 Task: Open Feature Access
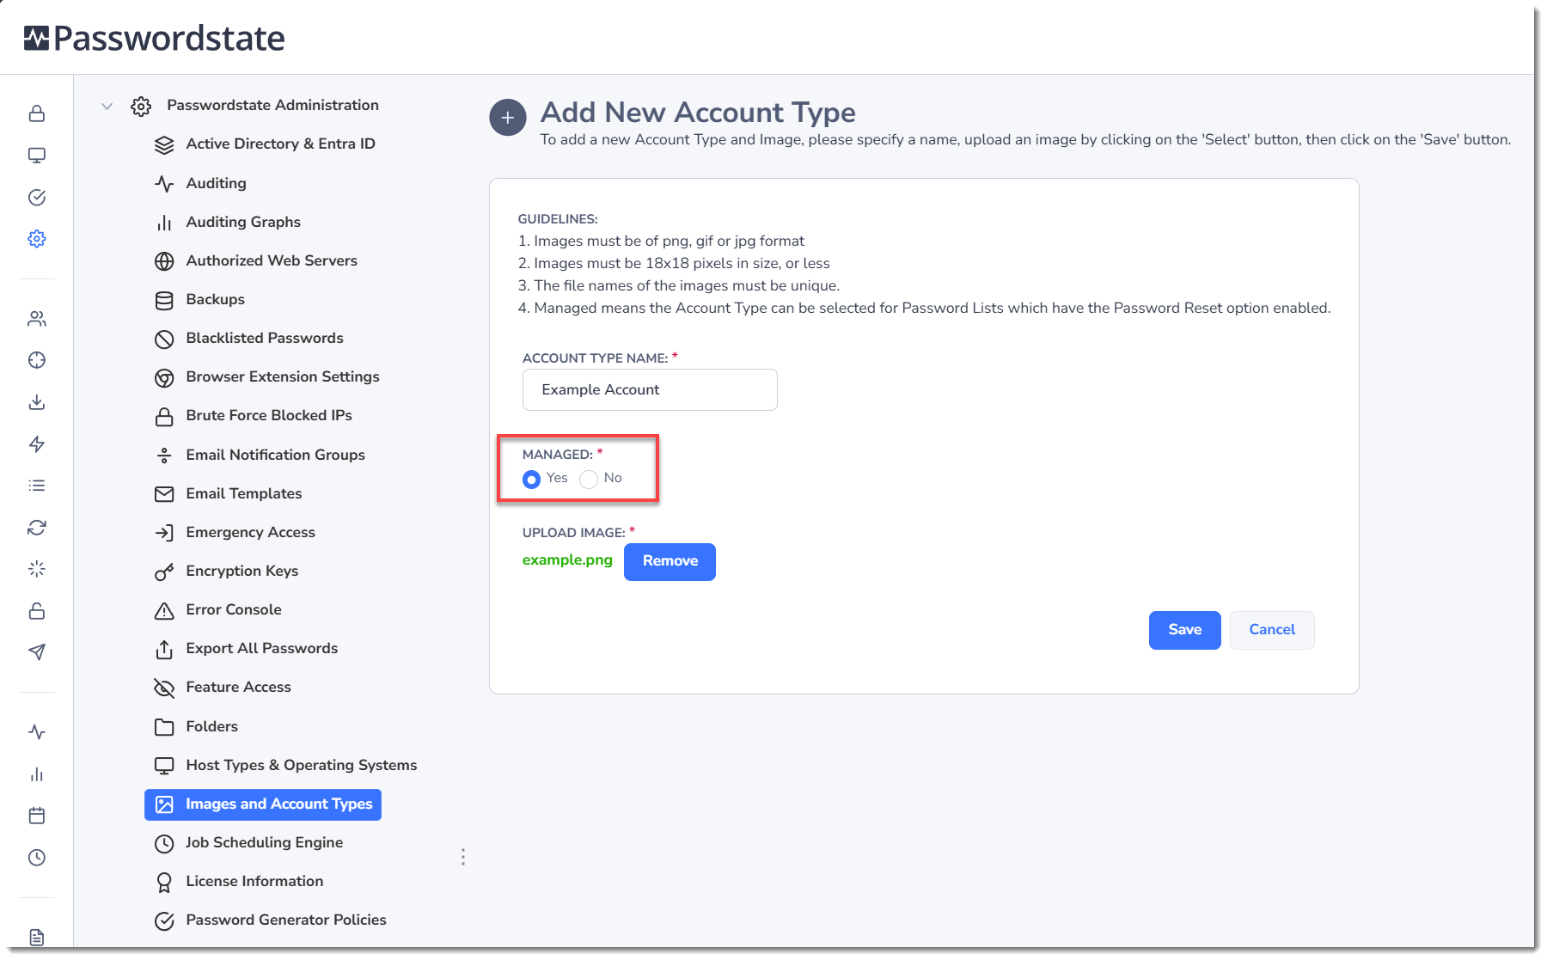coord(238,687)
